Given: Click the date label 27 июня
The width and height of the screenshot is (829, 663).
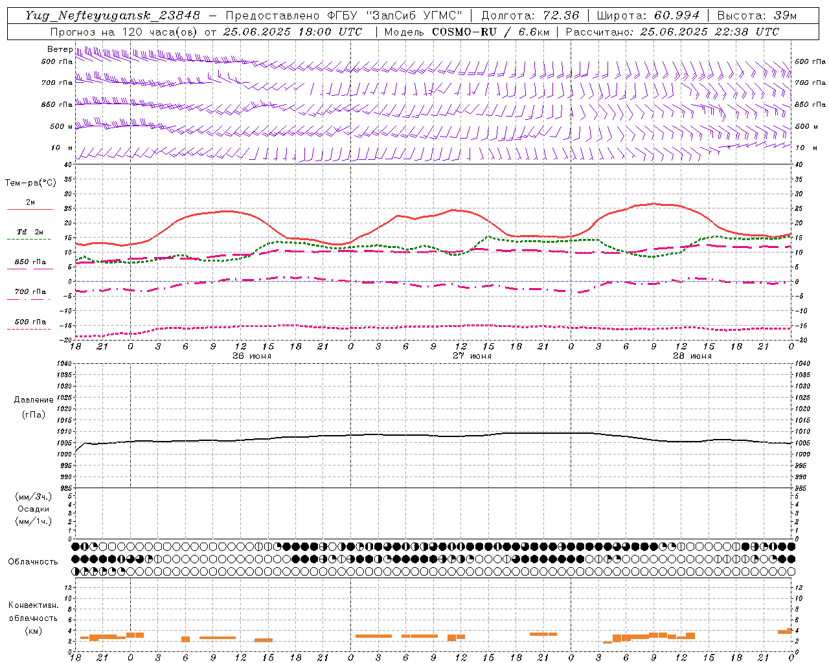Looking at the screenshot, I should tap(472, 355).
